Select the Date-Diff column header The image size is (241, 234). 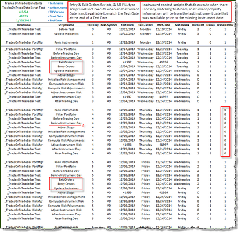[198, 25]
